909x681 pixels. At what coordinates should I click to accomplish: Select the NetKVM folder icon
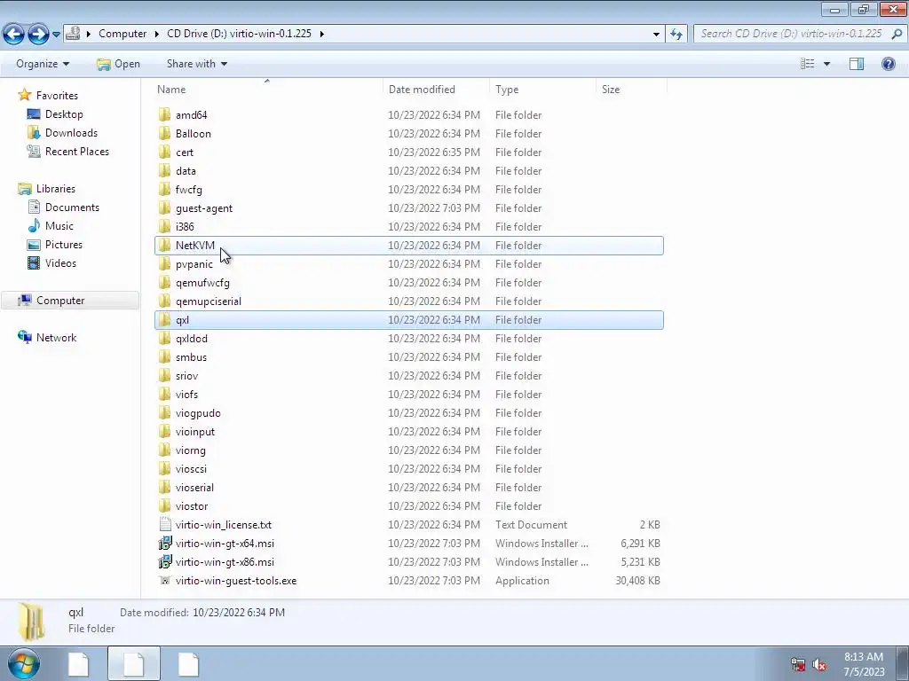pyautogui.click(x=164, y=245)
